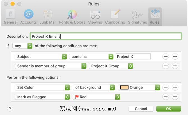
Task: Open the General preferences pane
Action: point(11,16)
